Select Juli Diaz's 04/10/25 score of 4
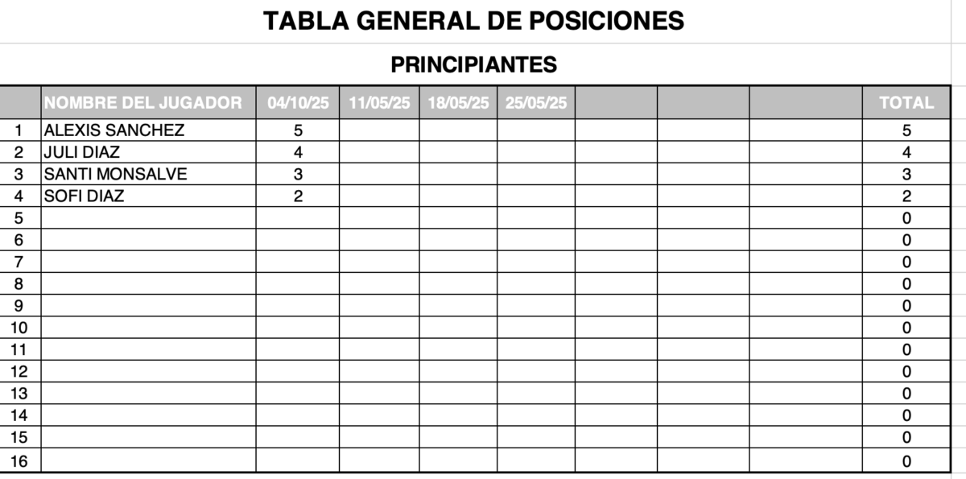 298,152
